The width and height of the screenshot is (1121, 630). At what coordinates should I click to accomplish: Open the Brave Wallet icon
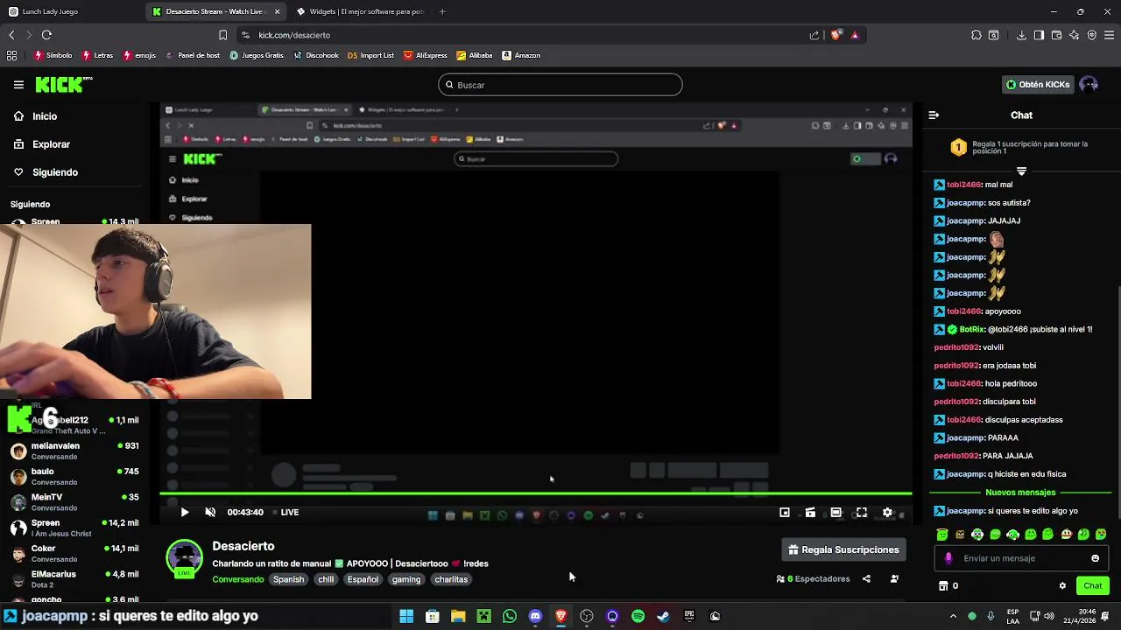(x=1056, y=35)
